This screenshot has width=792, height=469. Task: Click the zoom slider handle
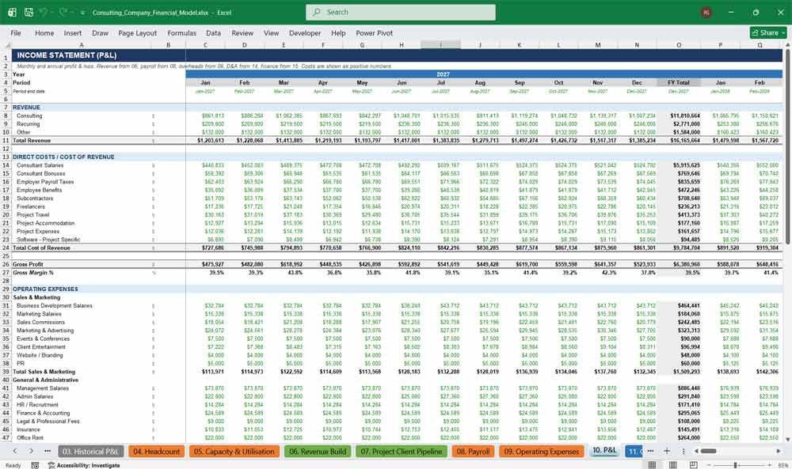(x=735, y=465)
